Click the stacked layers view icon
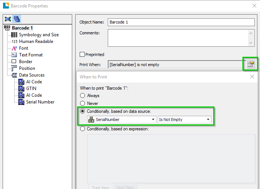This screenshot has height=189, width=260. pyautogui.click(x=16, y=19)
